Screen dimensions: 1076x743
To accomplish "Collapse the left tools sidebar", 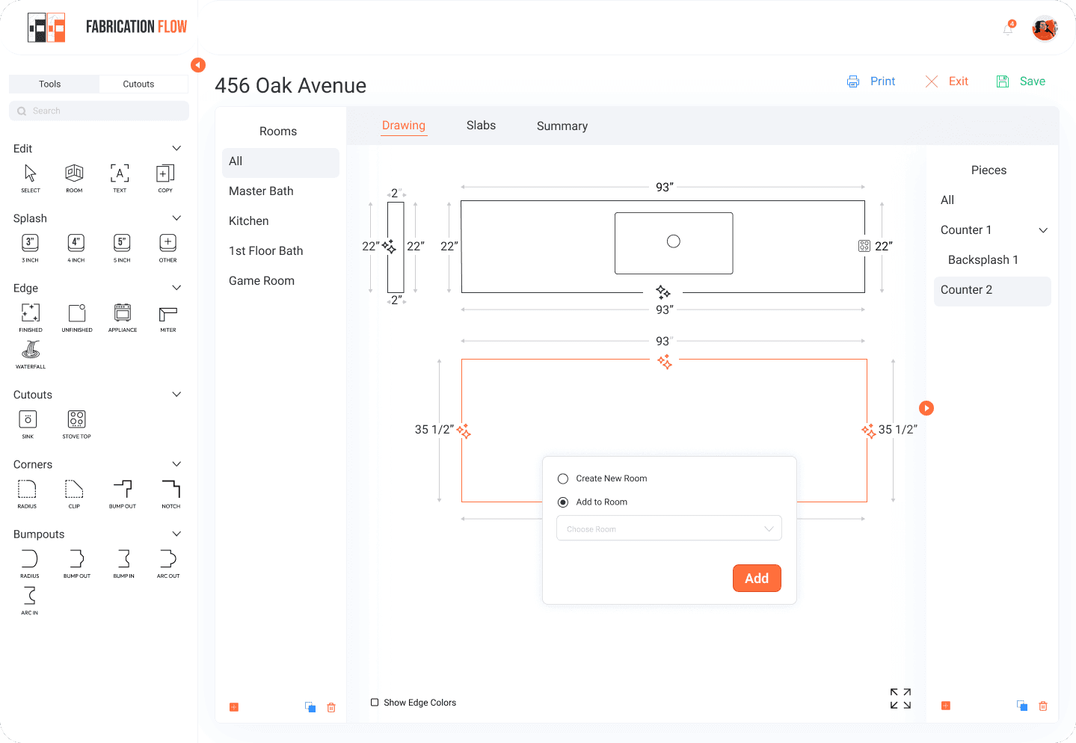I will tap(198, 65).
